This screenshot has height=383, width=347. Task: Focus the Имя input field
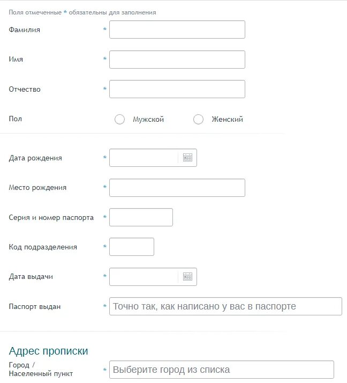(x=177, y=60)
